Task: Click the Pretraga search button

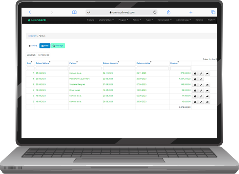Action: click(58, 46)
